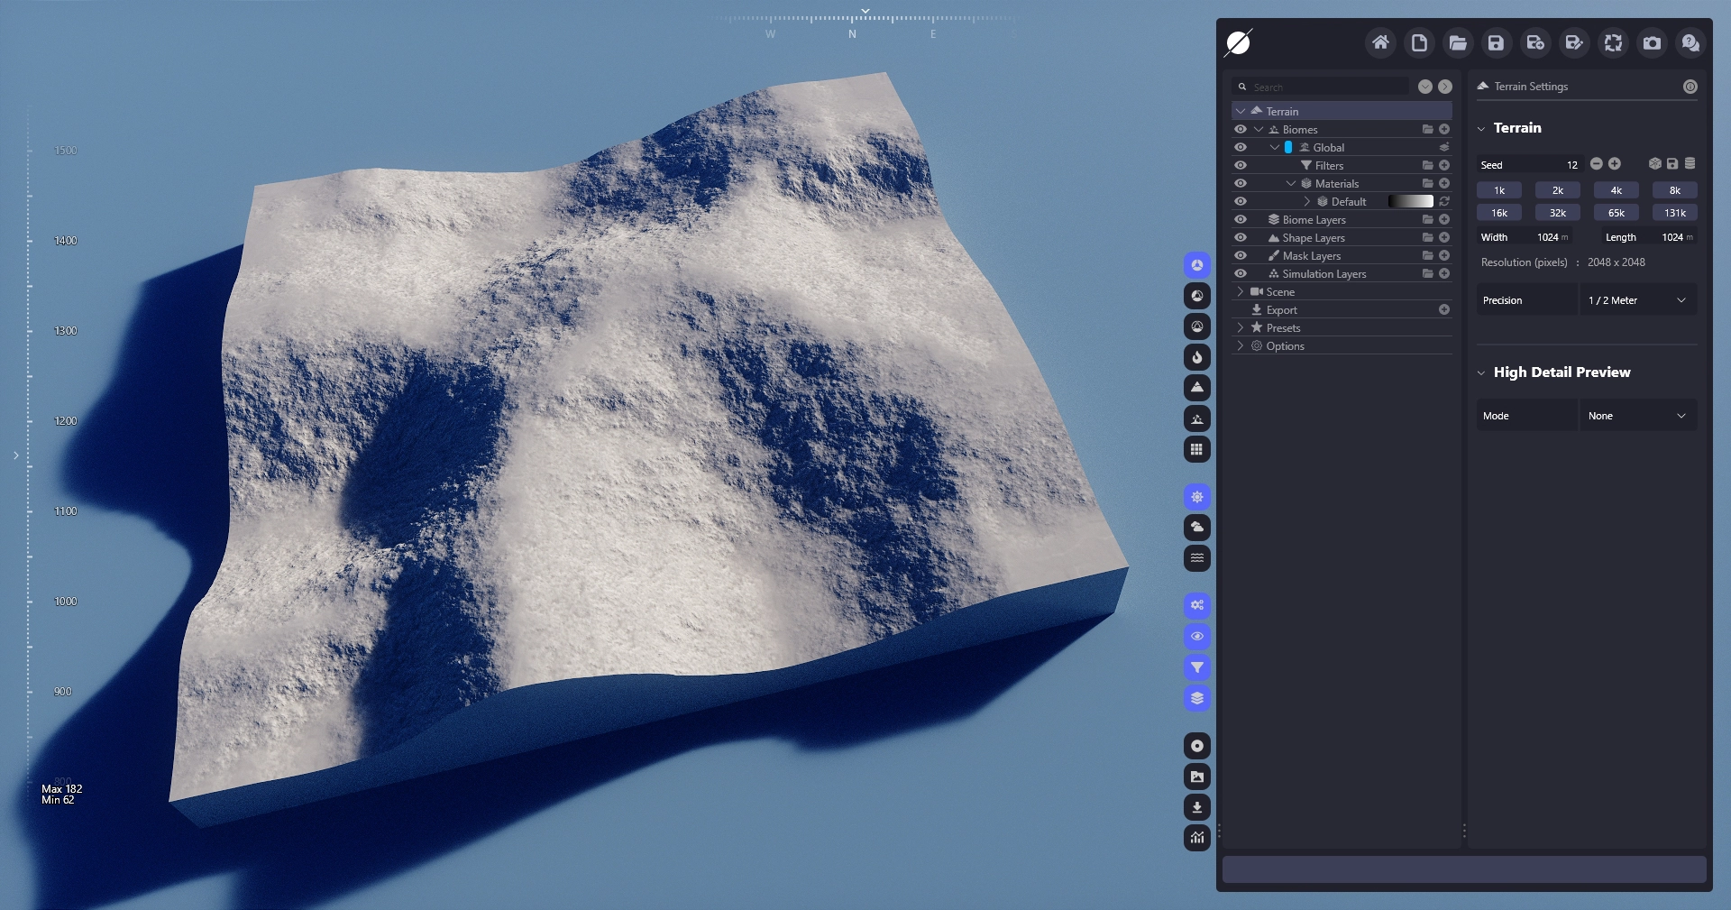Screen dimensions: 1731x910
Task: Click the Default material gradient swatch
Action: click(x=1410, y=202)
